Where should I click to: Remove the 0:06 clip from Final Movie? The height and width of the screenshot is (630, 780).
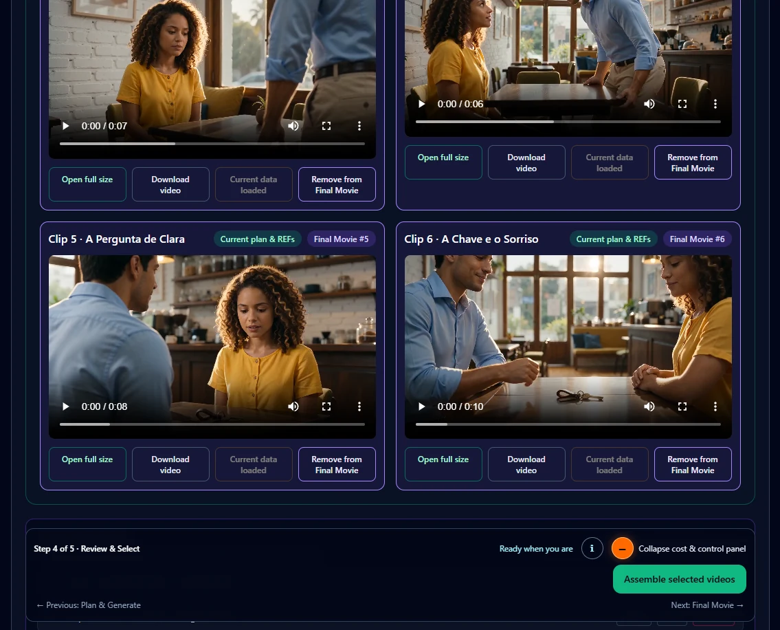pos(693,162)
